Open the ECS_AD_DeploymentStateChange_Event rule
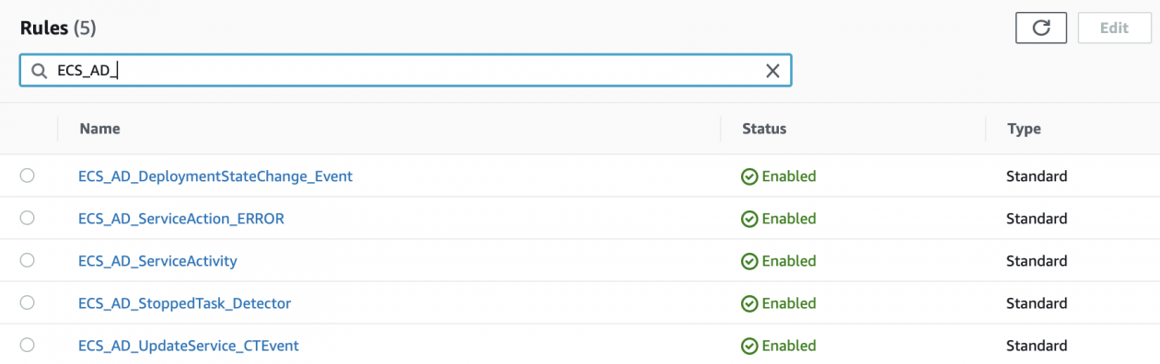Image resolution: width=1160 pixels, height=364 pixels. [x=215, y=176]
